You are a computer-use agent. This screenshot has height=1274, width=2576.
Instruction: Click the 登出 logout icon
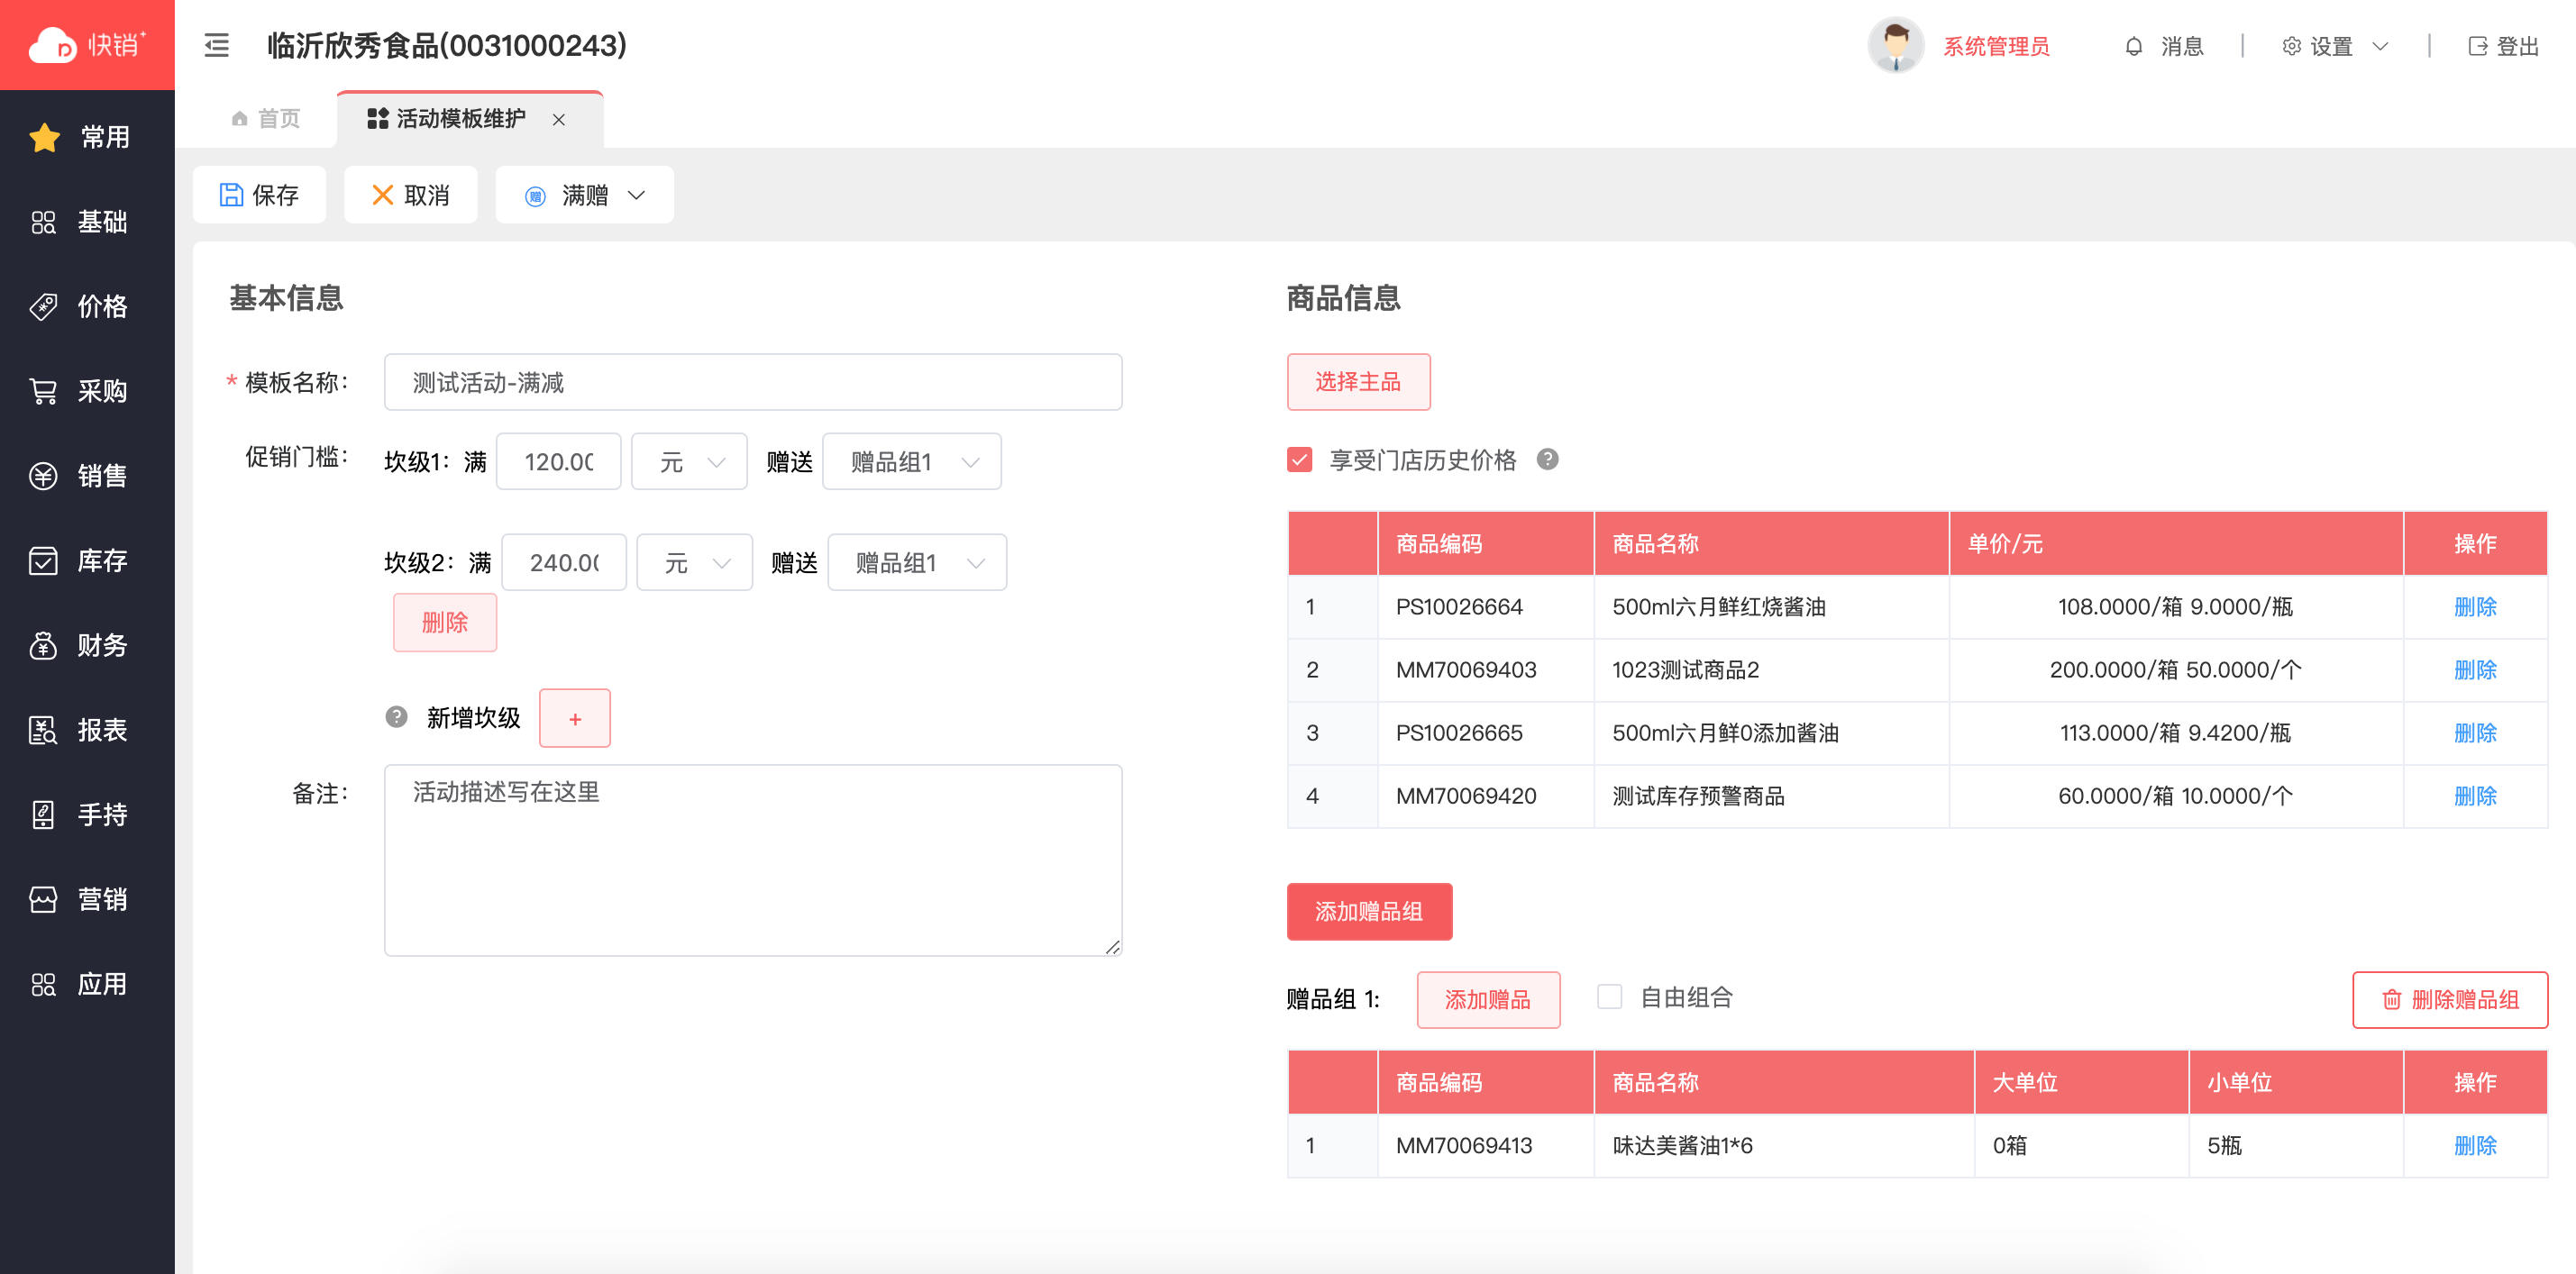(2477, 46)
